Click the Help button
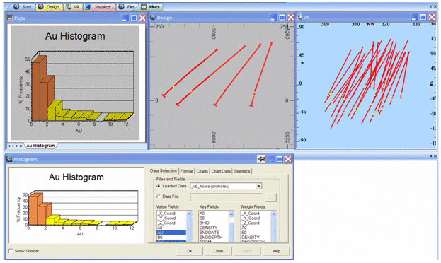Viewport: 441px width, 263px height. tap(276, 251)
